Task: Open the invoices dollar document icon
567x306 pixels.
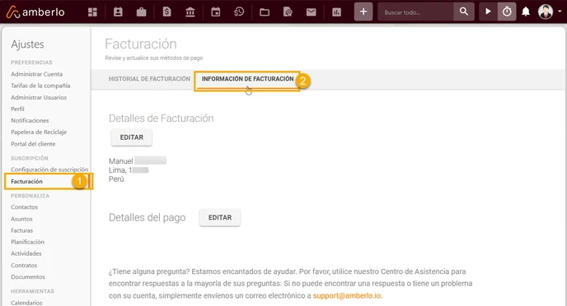Action: point(166,12)
